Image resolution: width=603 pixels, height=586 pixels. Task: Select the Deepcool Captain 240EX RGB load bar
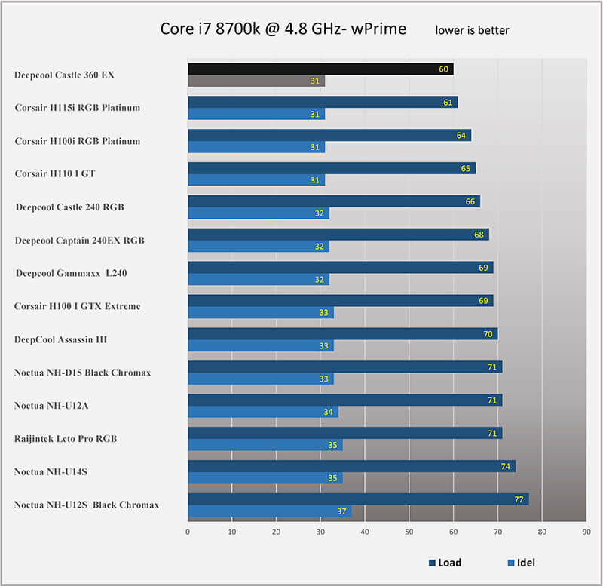pyautogui.click(x=338, y=235)
